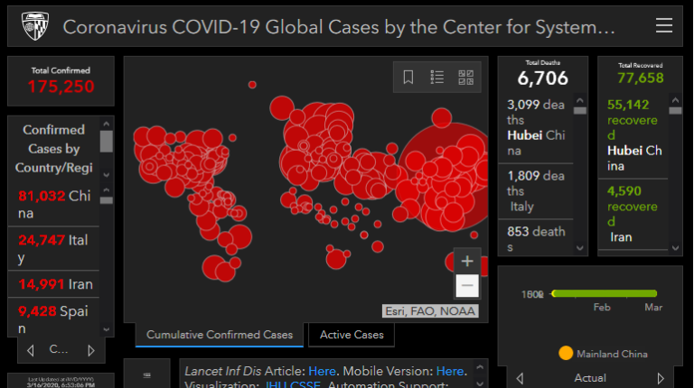
Task: Click the bookmarks icon on the map
Action: pos(408,78)
